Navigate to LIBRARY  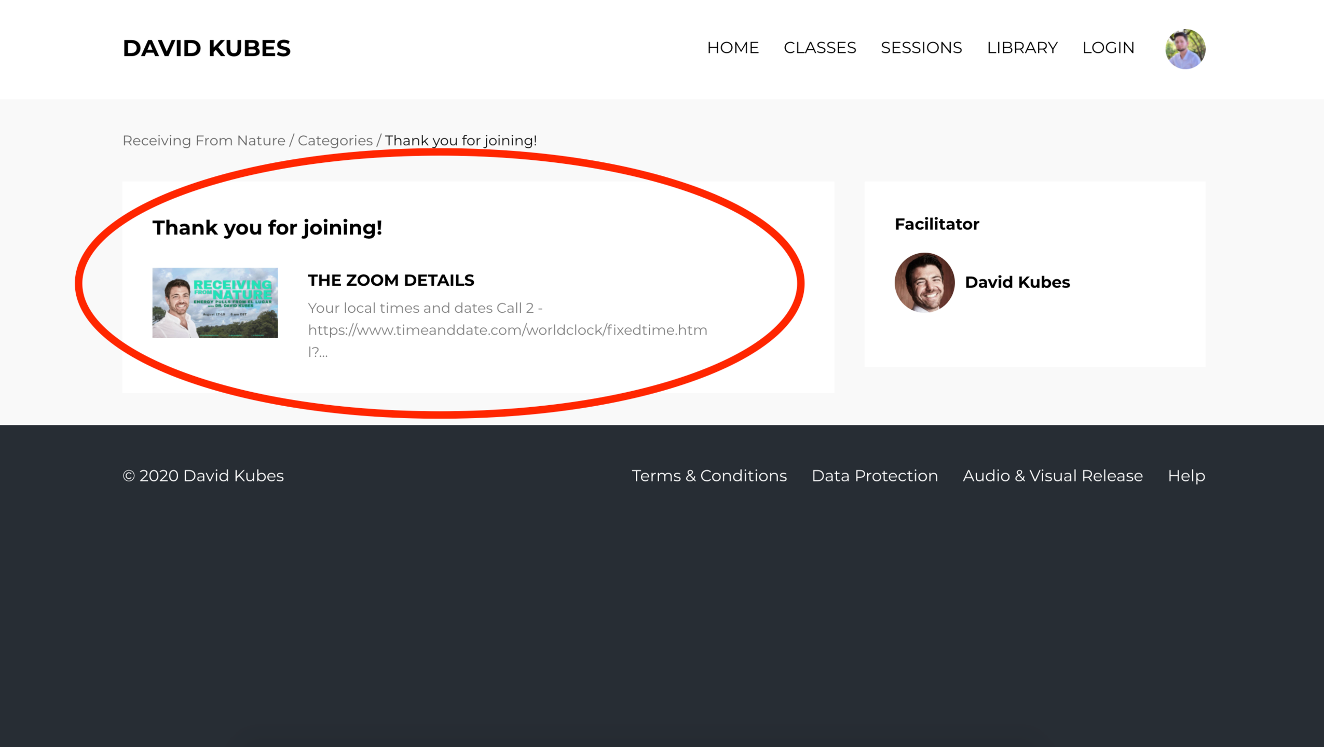click(1022, 48)
